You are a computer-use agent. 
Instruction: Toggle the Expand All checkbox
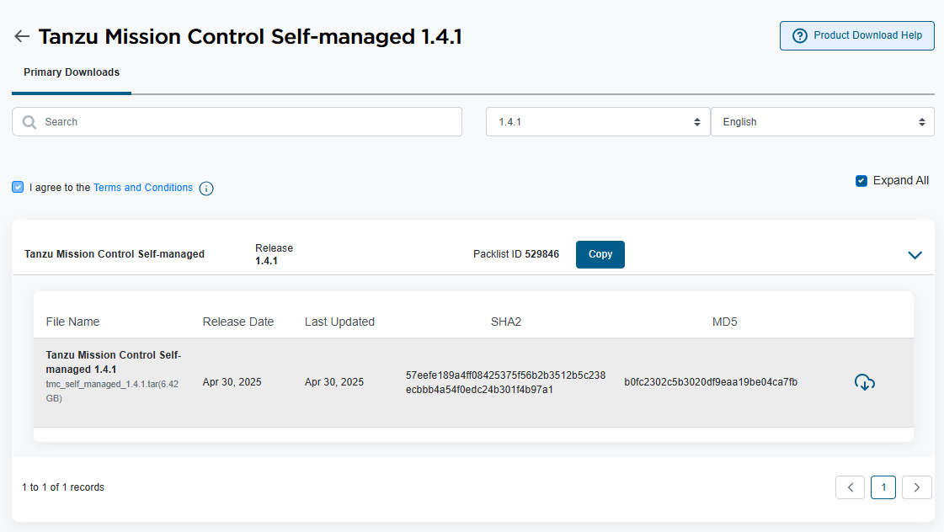(x=861, y=180)
